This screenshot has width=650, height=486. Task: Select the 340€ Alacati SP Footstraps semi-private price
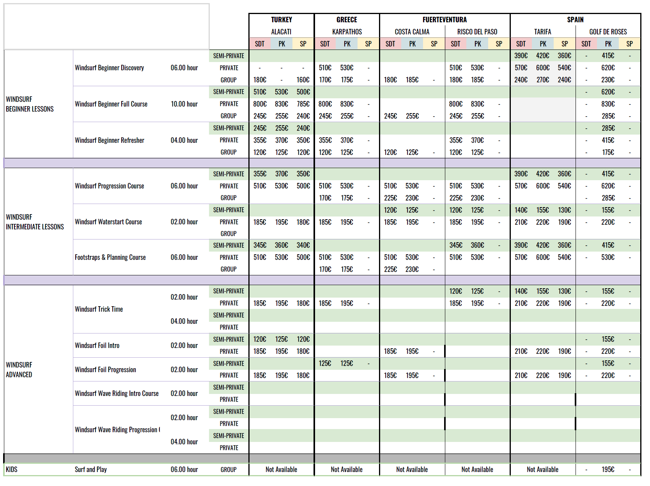tap(303, 245)
